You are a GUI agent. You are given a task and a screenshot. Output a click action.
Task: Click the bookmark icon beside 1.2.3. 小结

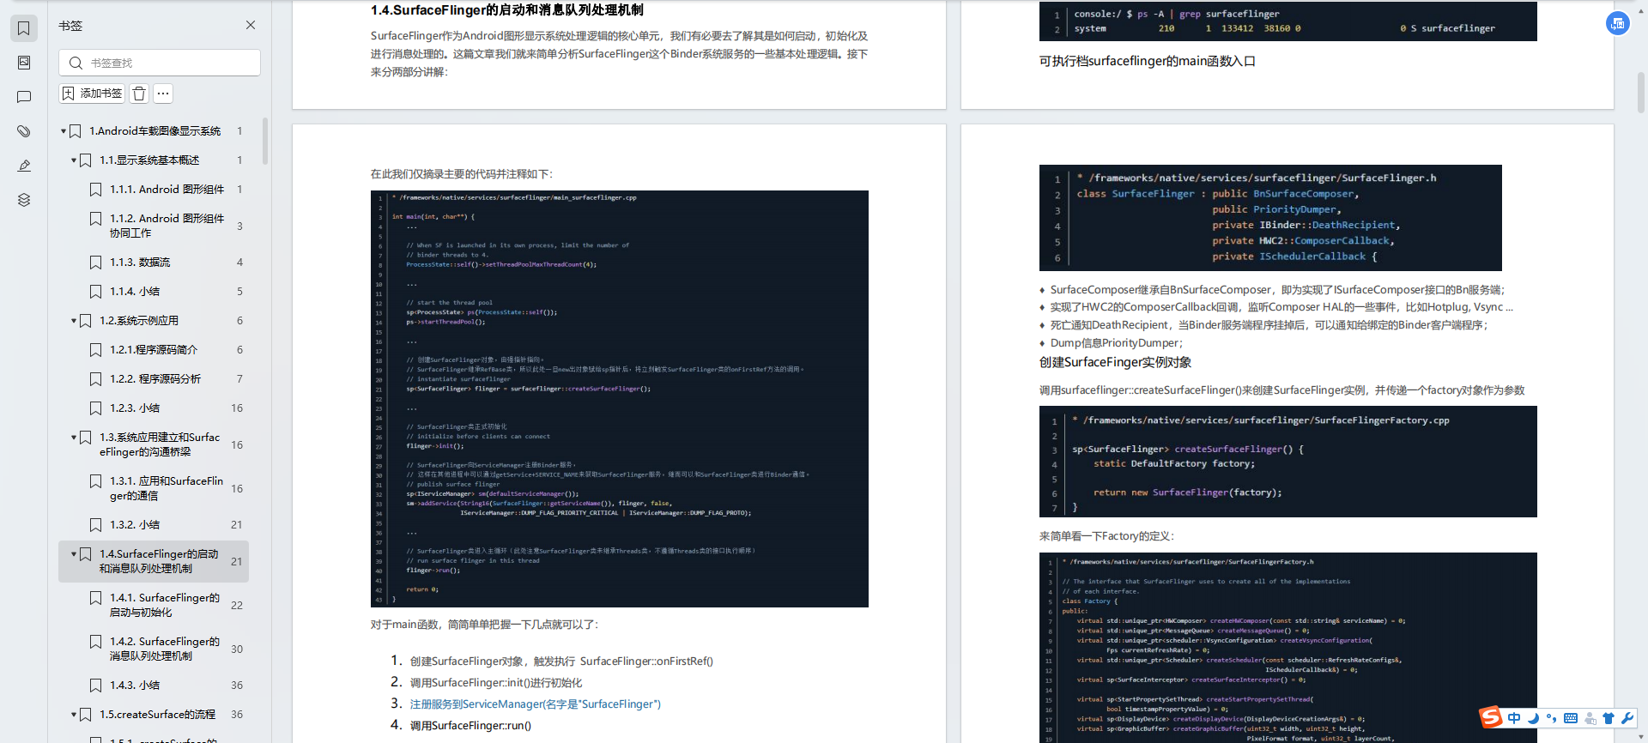coord(96,408)
